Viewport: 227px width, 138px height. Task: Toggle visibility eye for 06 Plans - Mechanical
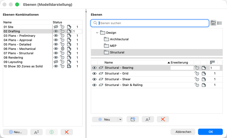(x=56, y=49)
